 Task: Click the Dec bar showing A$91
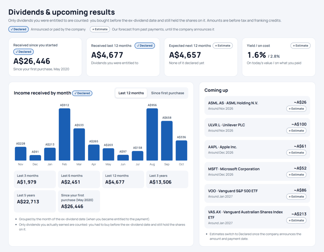35,158
